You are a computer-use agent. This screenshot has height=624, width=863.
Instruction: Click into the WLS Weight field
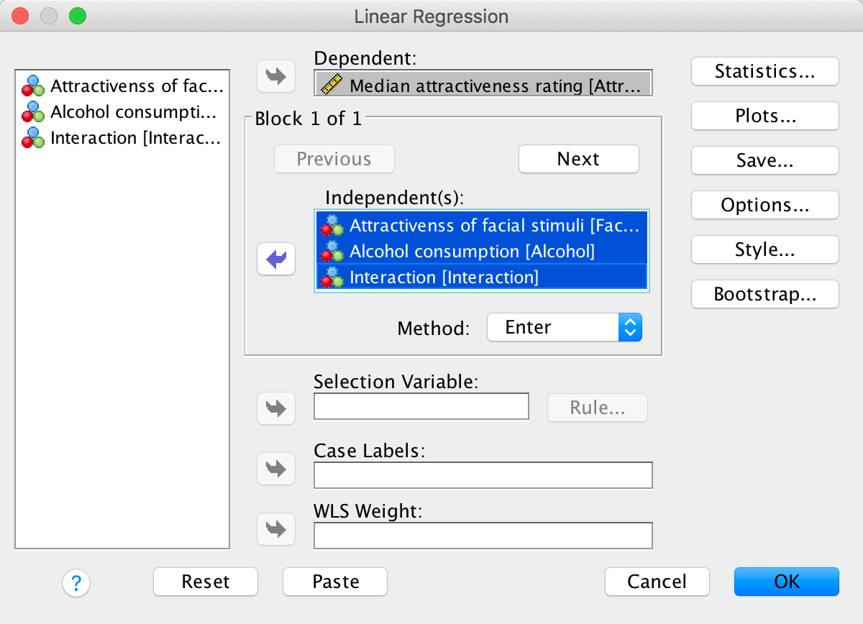click(x=483, y=536)
